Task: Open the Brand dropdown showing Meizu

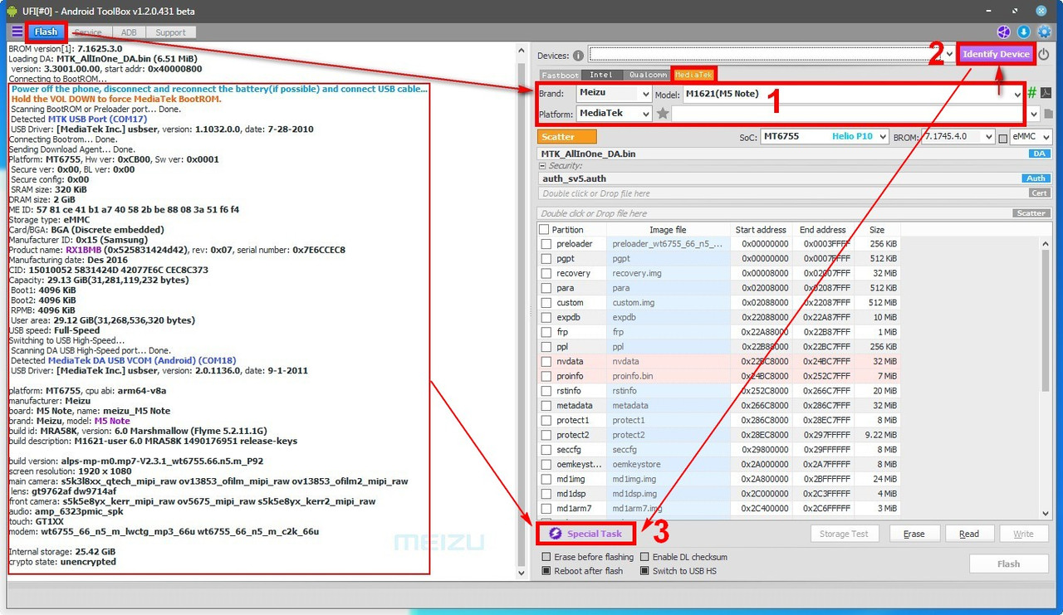Action: point(614,94)
